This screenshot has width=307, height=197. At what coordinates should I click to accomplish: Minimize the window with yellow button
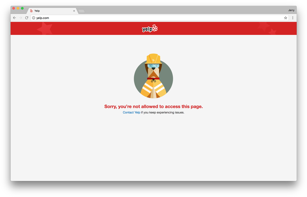click(18, 8)
